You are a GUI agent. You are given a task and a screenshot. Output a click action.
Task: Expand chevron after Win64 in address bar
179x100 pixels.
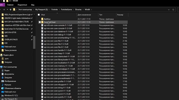coord(91,10)
